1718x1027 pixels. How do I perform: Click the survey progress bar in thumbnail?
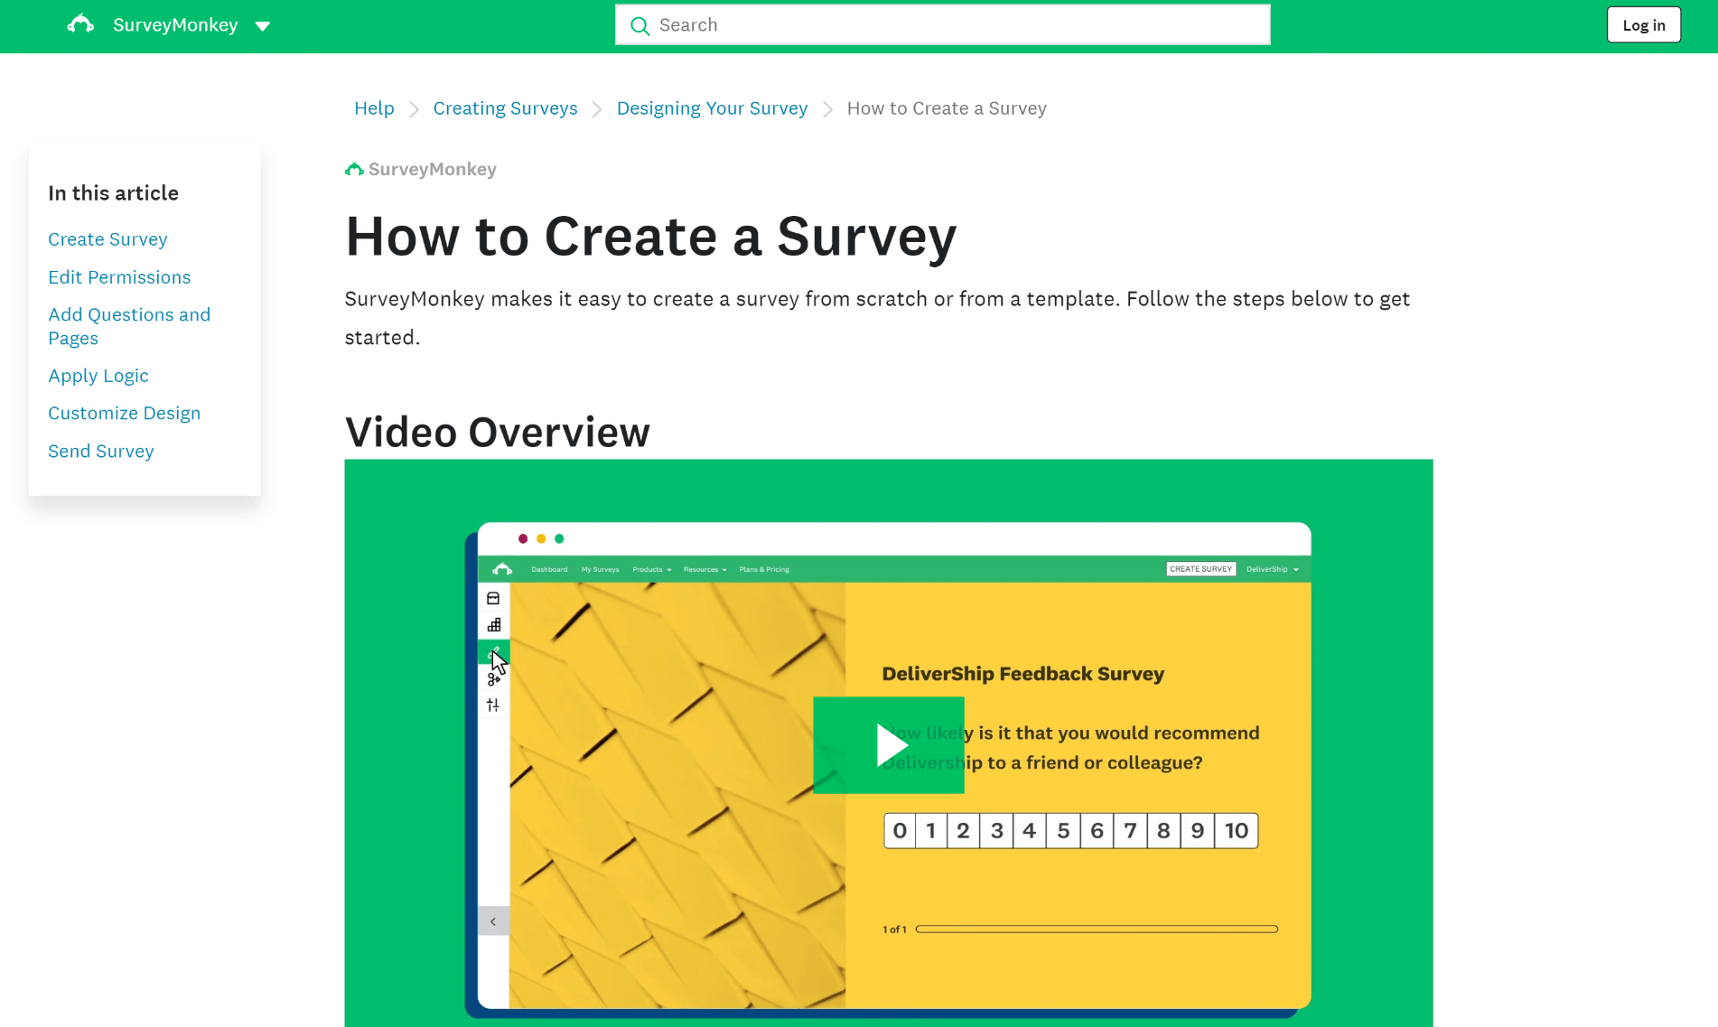1097,929
